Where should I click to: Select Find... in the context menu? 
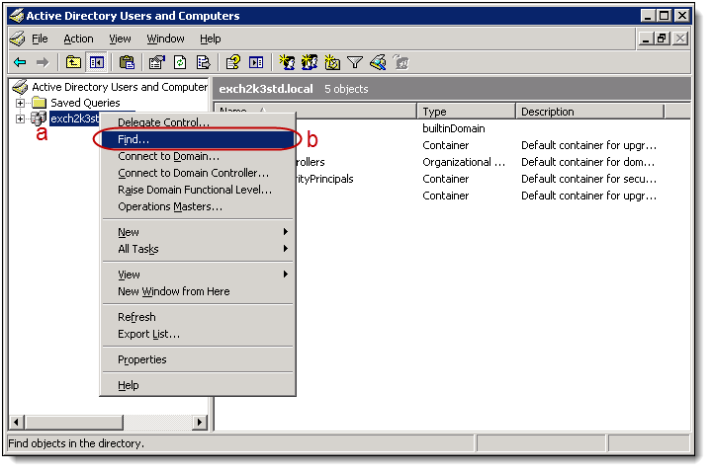198,139
